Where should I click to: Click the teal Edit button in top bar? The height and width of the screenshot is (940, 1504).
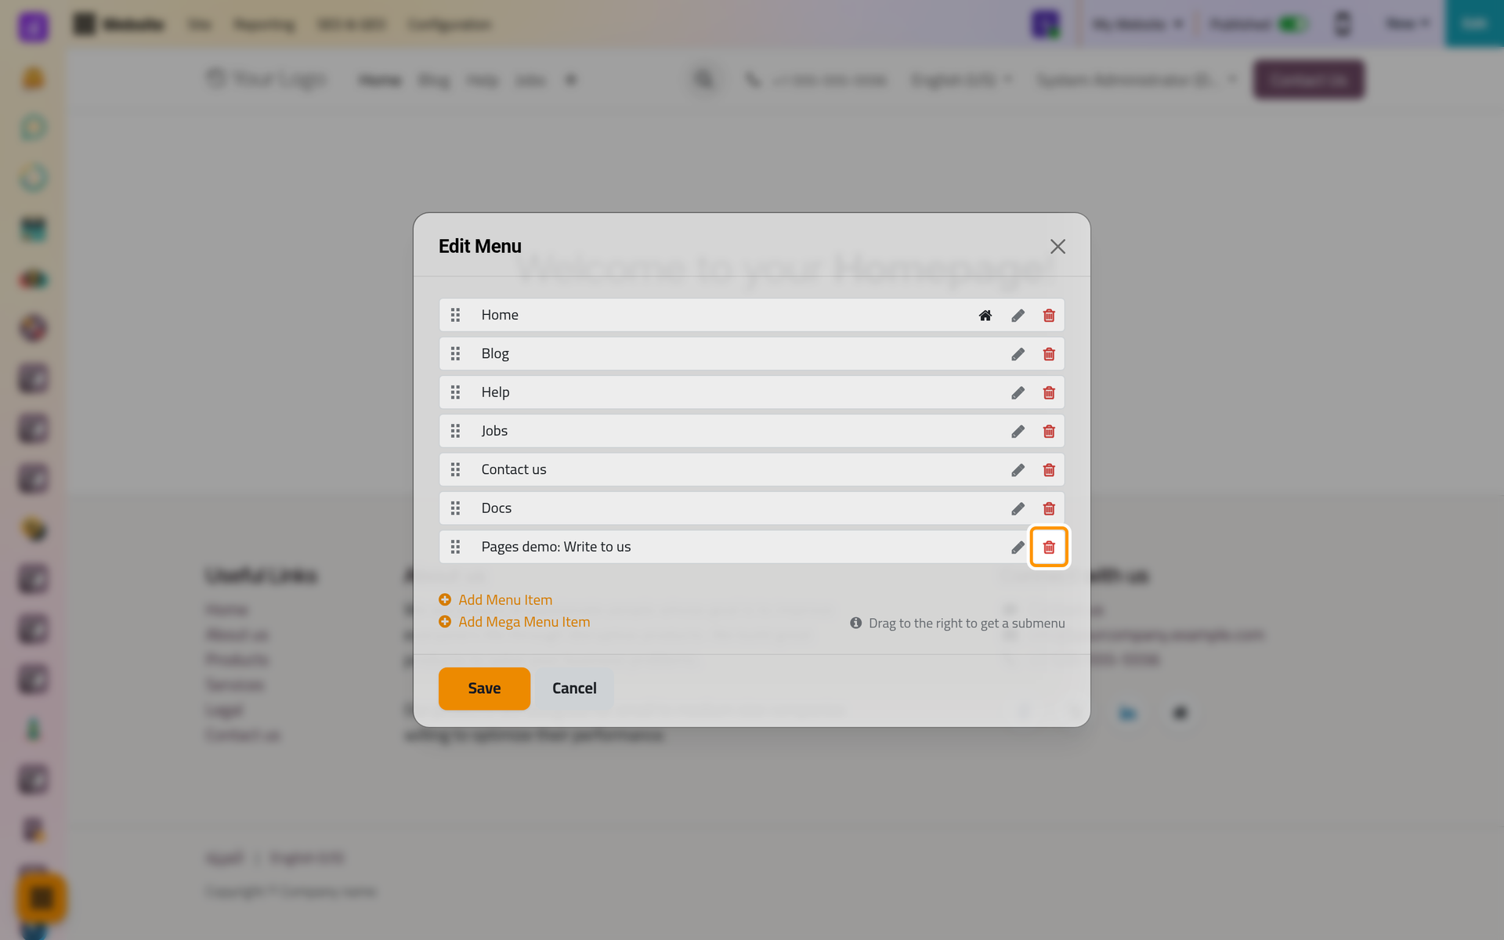tap(1474, 23)
